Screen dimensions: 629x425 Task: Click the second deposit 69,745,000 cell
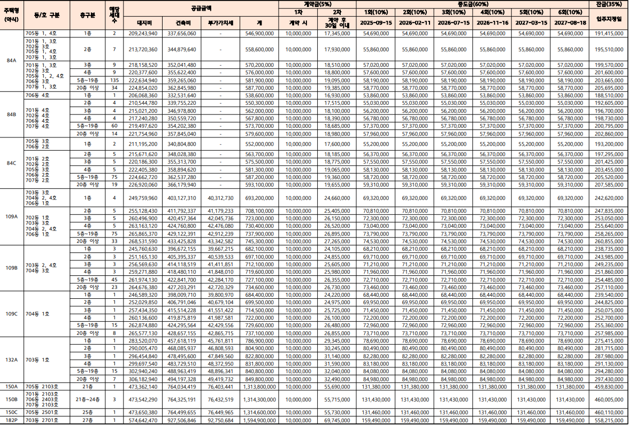pyautogui.click(x=337, y=420)
